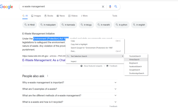The image size is (178, 111).
Task: Clear the search box with X
Action: [103, 7]
